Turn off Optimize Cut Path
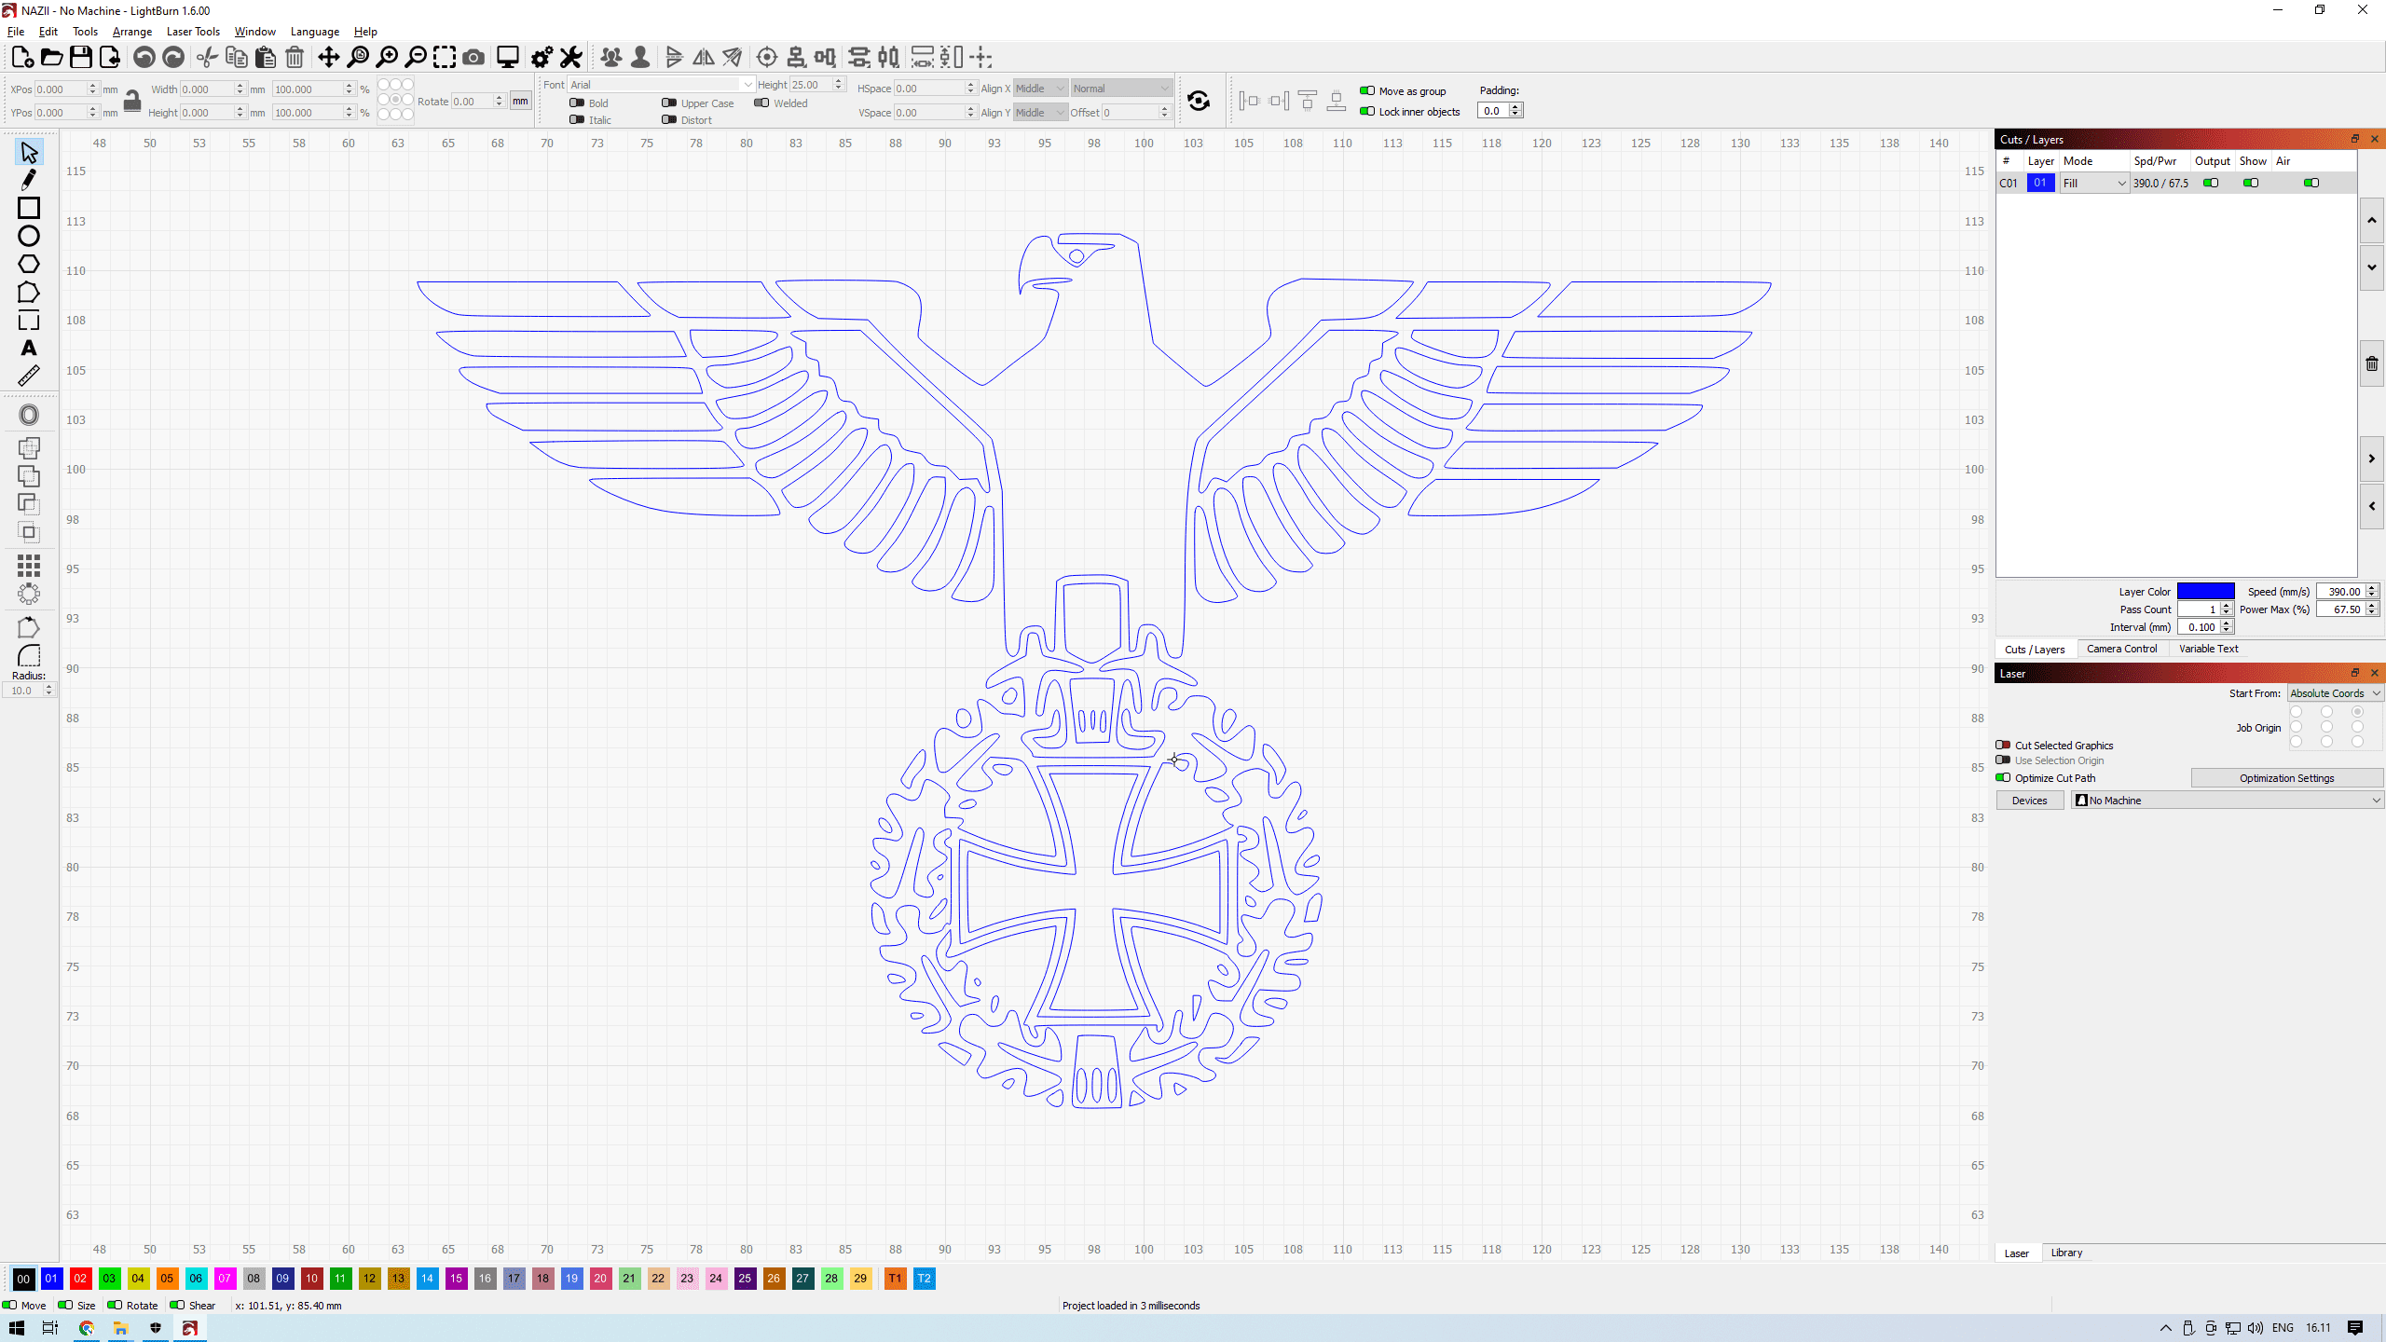Viewport: 2386px width, 1342px height. click(x=2003, y=778)
